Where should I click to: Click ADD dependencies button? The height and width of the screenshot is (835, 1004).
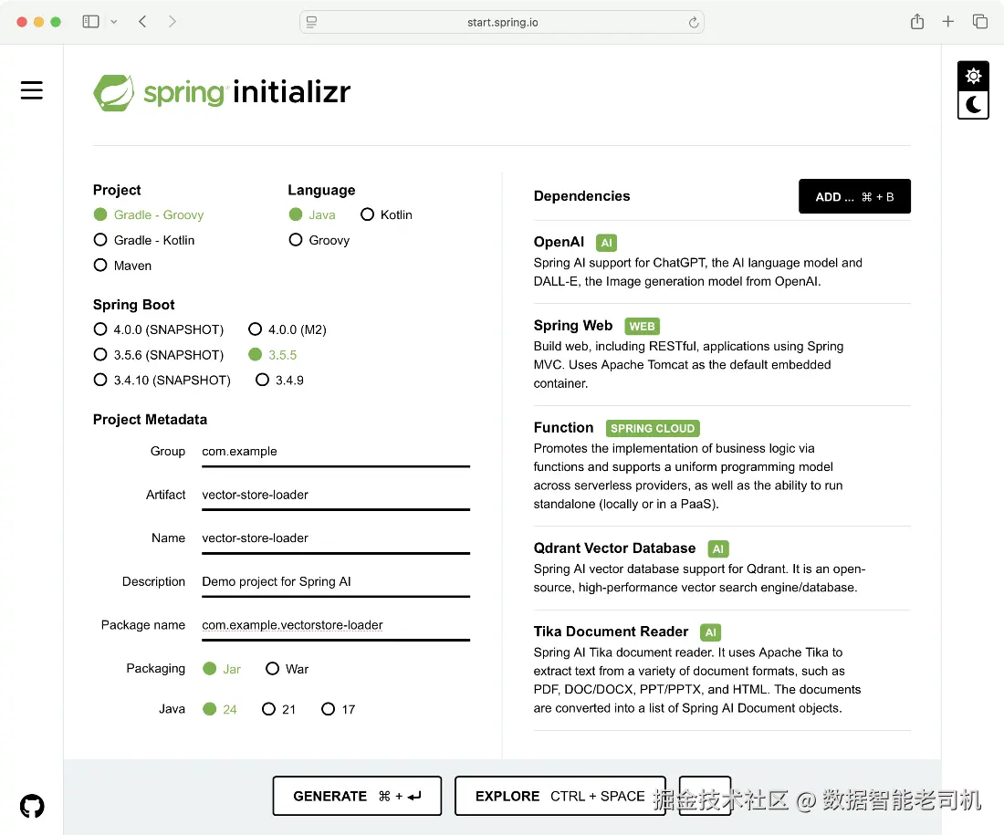click(854, 196)
